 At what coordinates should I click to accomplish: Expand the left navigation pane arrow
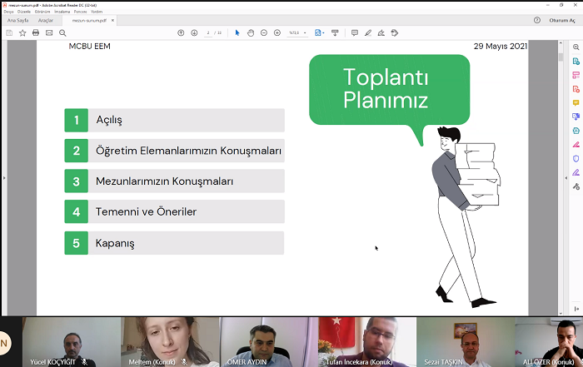pos(3,178)
